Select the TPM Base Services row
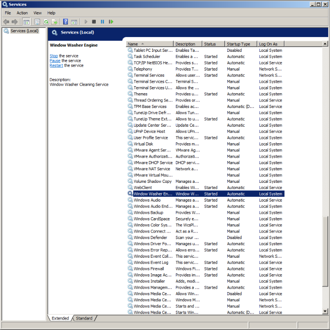 click(205, 107)
